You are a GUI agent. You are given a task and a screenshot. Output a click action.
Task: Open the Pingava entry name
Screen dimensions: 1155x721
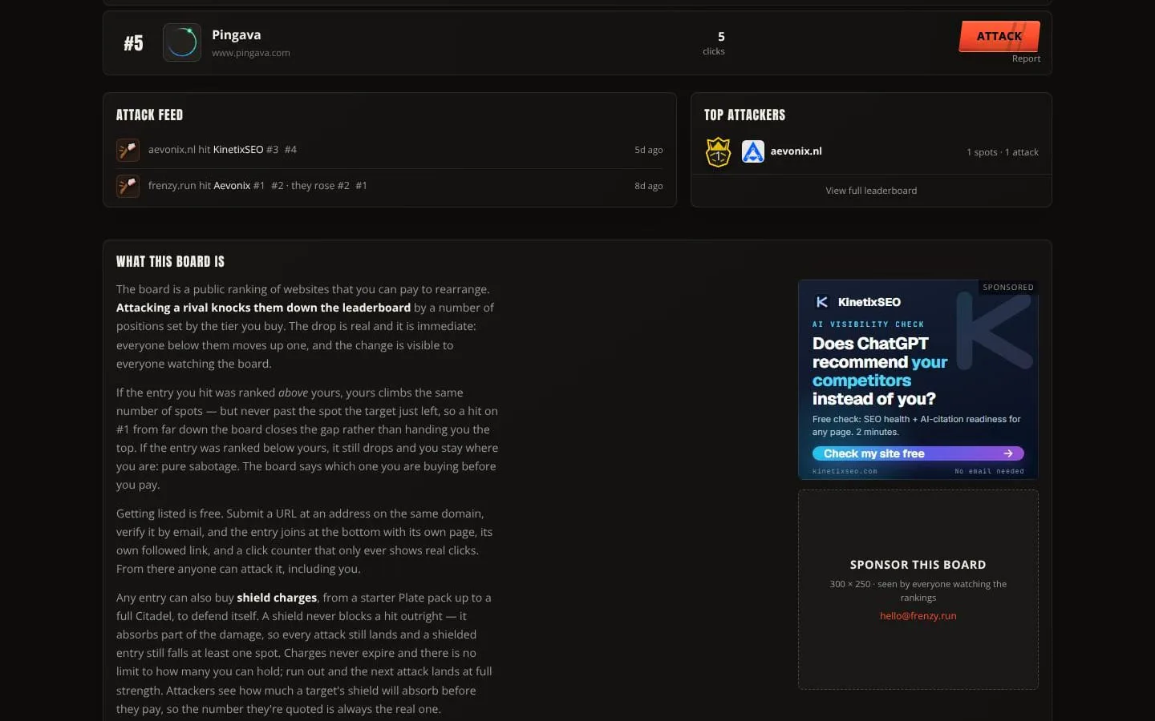click(x=236, y=34)
